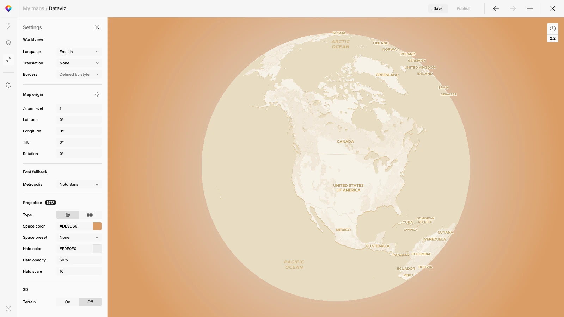Turn terrain On
Screen dimensions: 564x317
pos(68,302)
